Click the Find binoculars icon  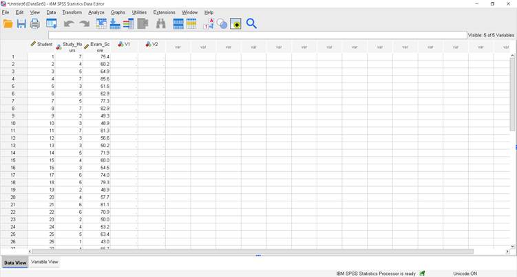tap(160, 24)
